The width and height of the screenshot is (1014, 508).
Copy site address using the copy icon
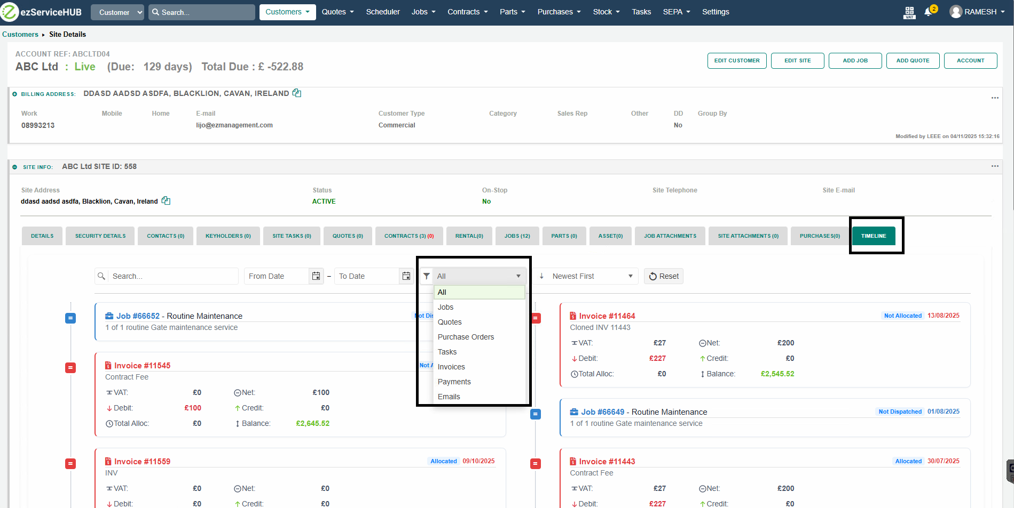pos(166,201)
